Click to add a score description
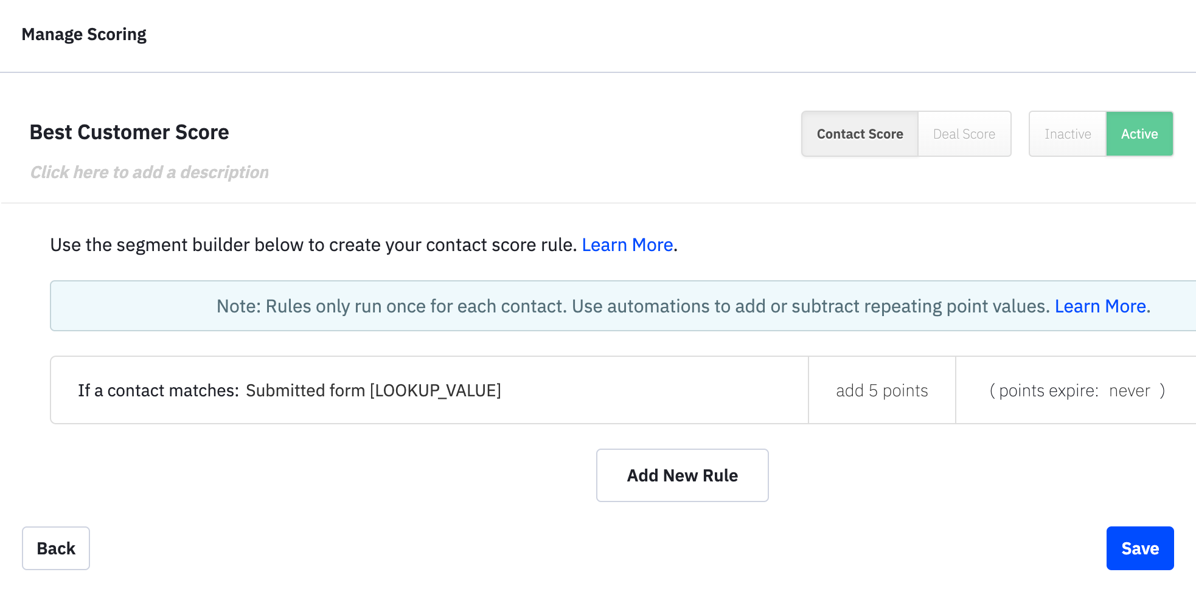This screenshot has width=1196, height=603. (x=150, y=173)
